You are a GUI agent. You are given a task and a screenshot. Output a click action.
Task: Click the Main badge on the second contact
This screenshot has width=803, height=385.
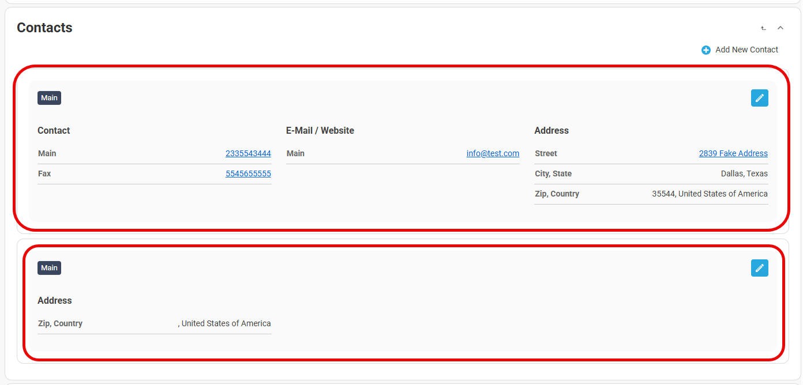pos(49,268)
